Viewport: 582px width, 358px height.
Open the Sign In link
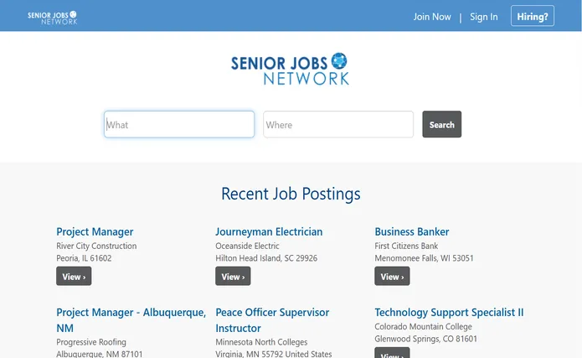click(484, 17)
